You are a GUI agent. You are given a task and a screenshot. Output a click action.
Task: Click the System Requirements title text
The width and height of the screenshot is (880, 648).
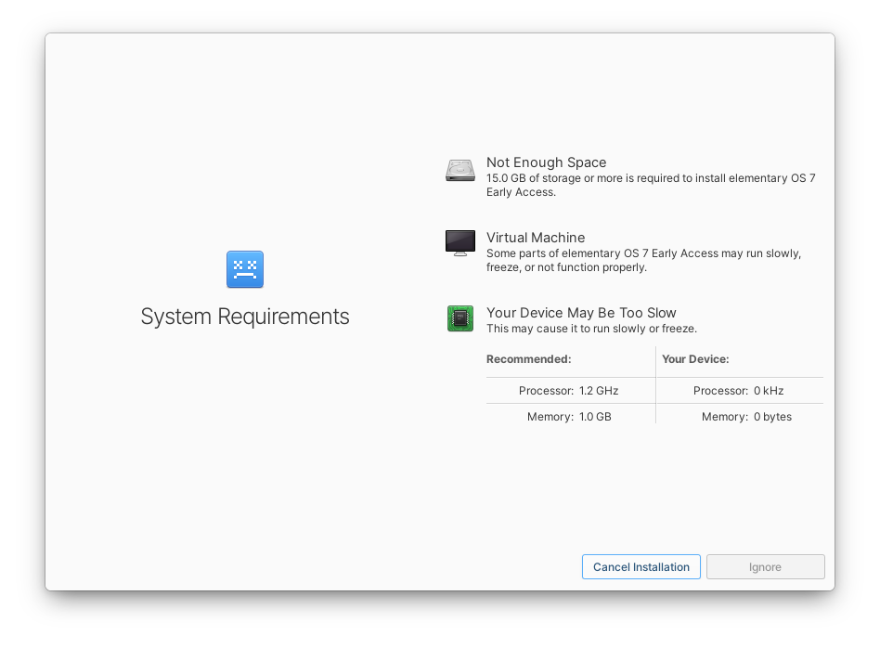[x=244, y=317]
